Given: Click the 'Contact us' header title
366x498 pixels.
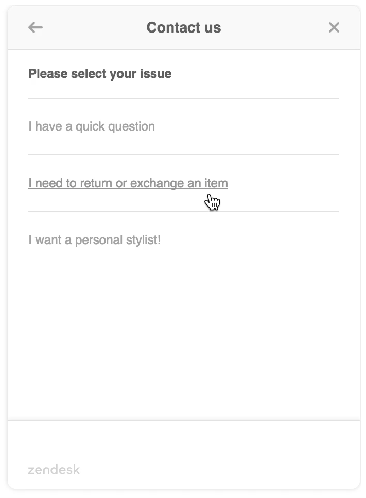Looking at the screenshot, I should click(x=183, y=27).
